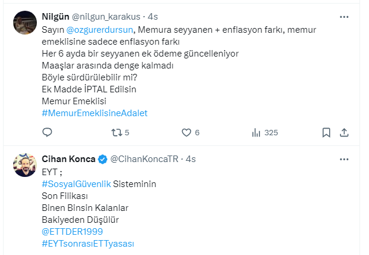369x255 pixels.
Task: Reply to Nilgün's tweet
Action: pos(48,132)
